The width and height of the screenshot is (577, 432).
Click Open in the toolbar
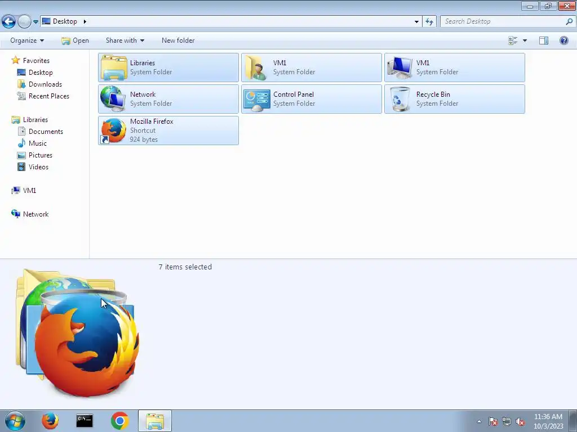75,40
